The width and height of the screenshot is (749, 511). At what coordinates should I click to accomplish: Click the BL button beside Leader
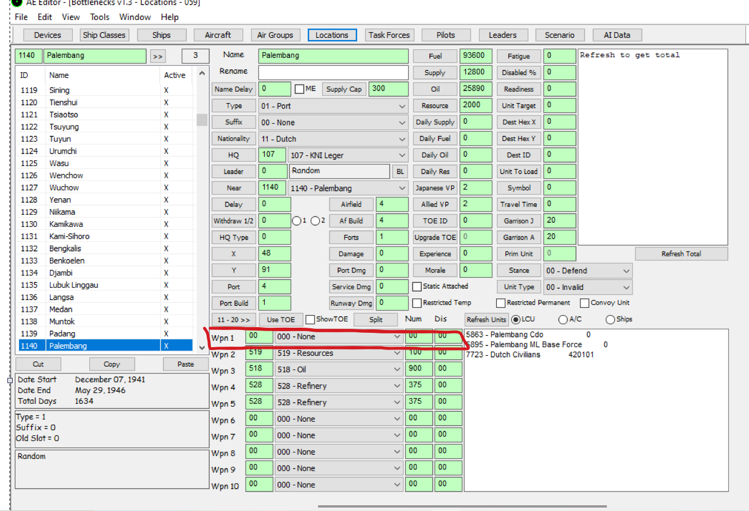(x=400, y=171)
